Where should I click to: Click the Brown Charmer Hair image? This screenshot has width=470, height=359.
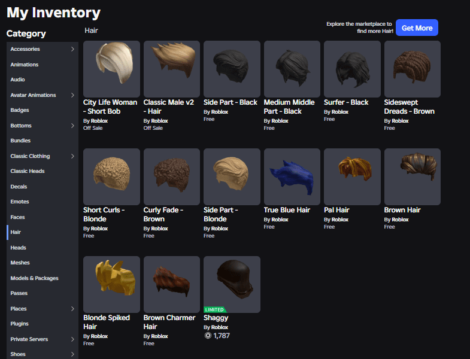tap(172, 284)
